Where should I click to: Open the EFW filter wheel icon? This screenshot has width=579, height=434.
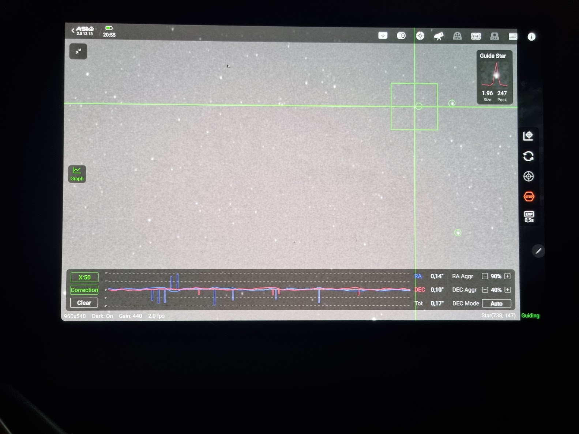point(457,36)
